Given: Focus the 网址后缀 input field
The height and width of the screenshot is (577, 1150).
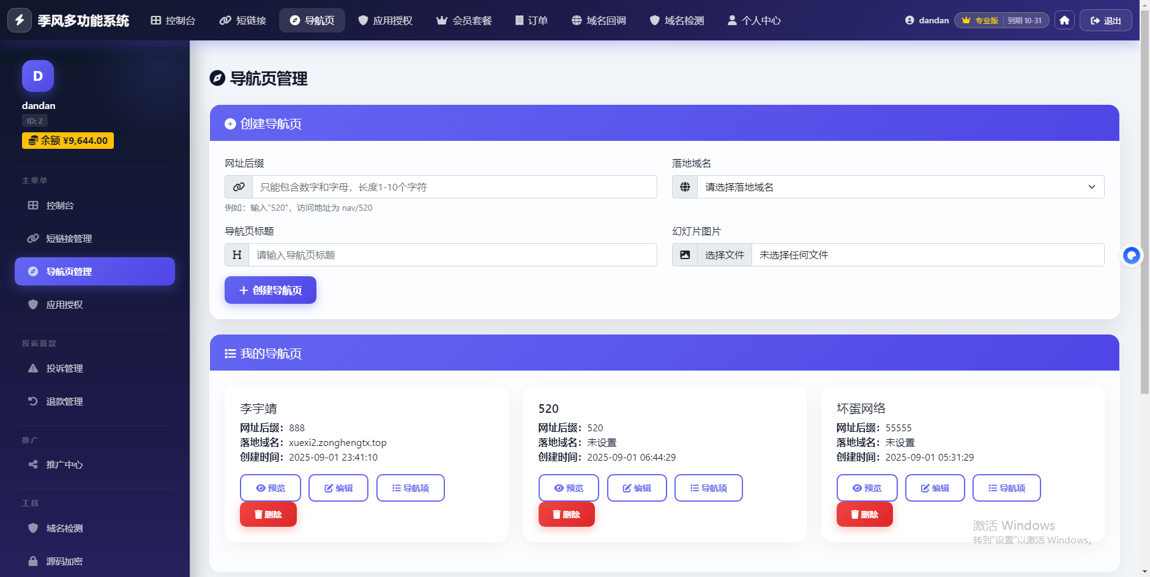Looking at the screenshot, I should (455, 187).
